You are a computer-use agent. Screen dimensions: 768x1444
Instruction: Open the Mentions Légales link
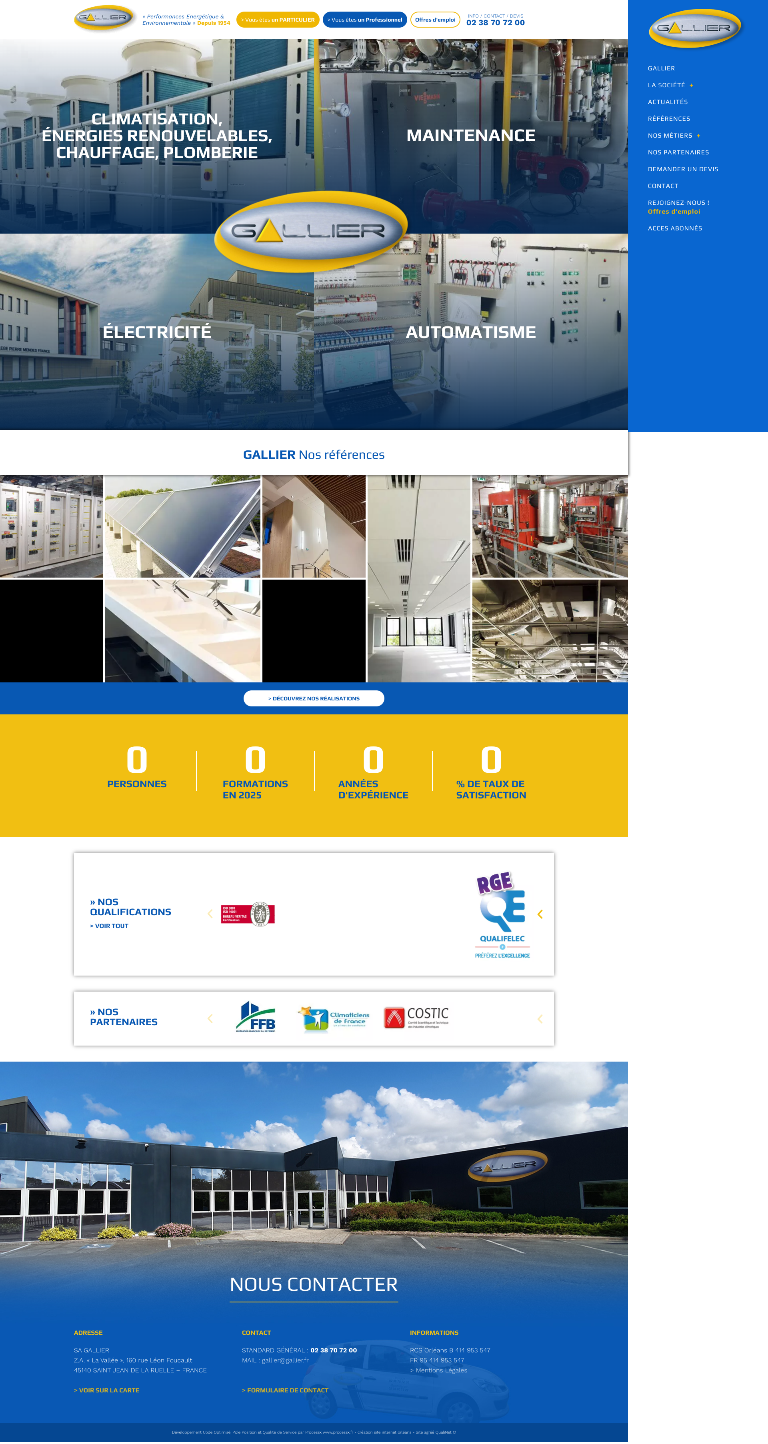click(438, 1370)
